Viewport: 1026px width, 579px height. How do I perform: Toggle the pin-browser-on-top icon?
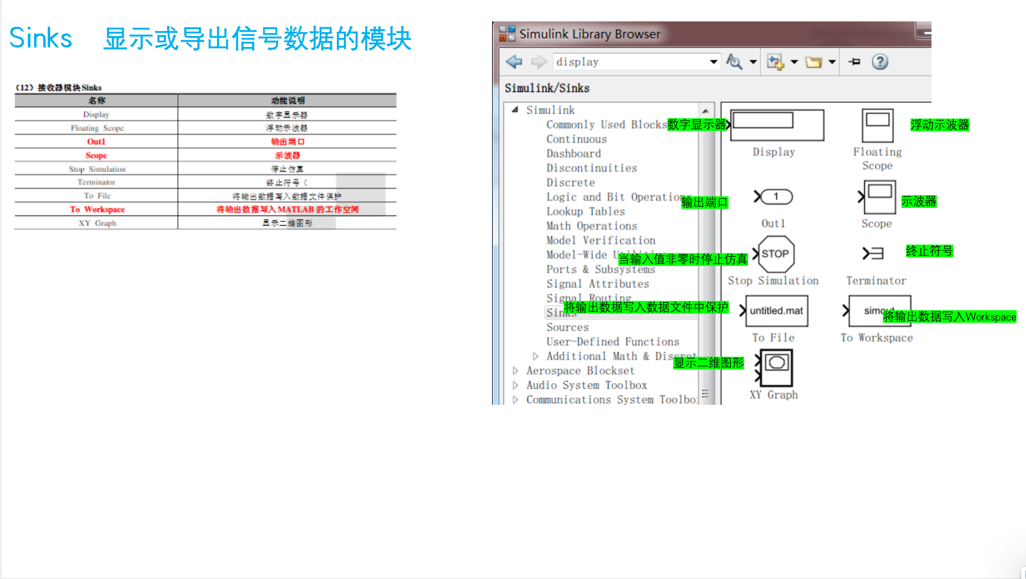854,61
